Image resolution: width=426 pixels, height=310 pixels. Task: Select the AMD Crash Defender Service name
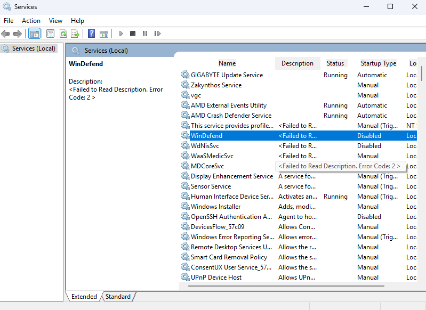click(x=231, y=116)
